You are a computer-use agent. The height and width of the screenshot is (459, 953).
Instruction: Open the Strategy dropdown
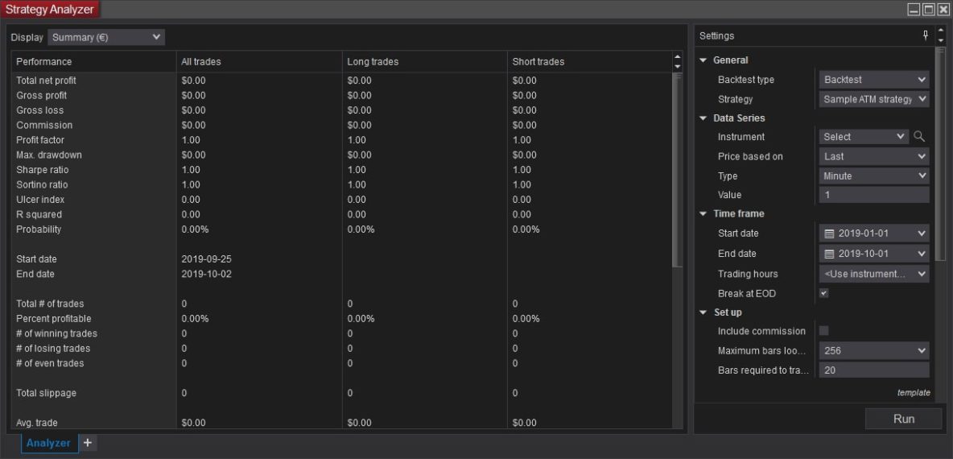click(x=874, y=99)
